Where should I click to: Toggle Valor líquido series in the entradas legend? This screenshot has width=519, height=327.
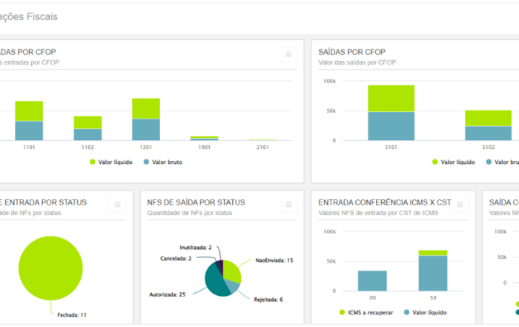113,161
